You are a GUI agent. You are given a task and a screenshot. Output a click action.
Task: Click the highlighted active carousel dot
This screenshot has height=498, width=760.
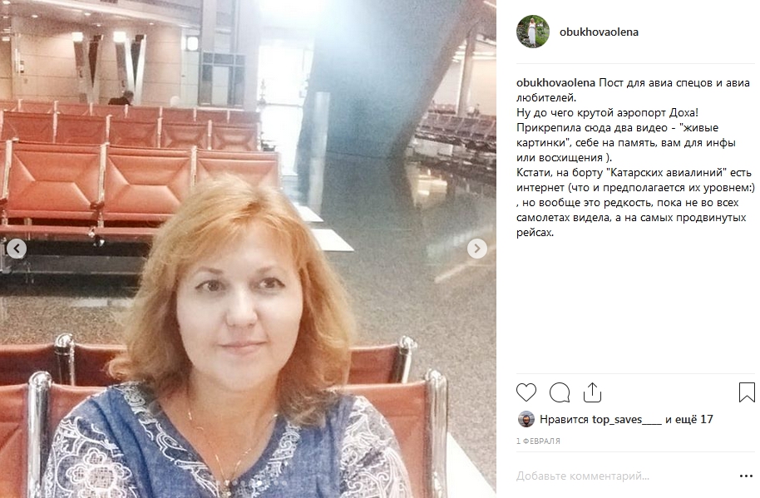click(259, 483)
